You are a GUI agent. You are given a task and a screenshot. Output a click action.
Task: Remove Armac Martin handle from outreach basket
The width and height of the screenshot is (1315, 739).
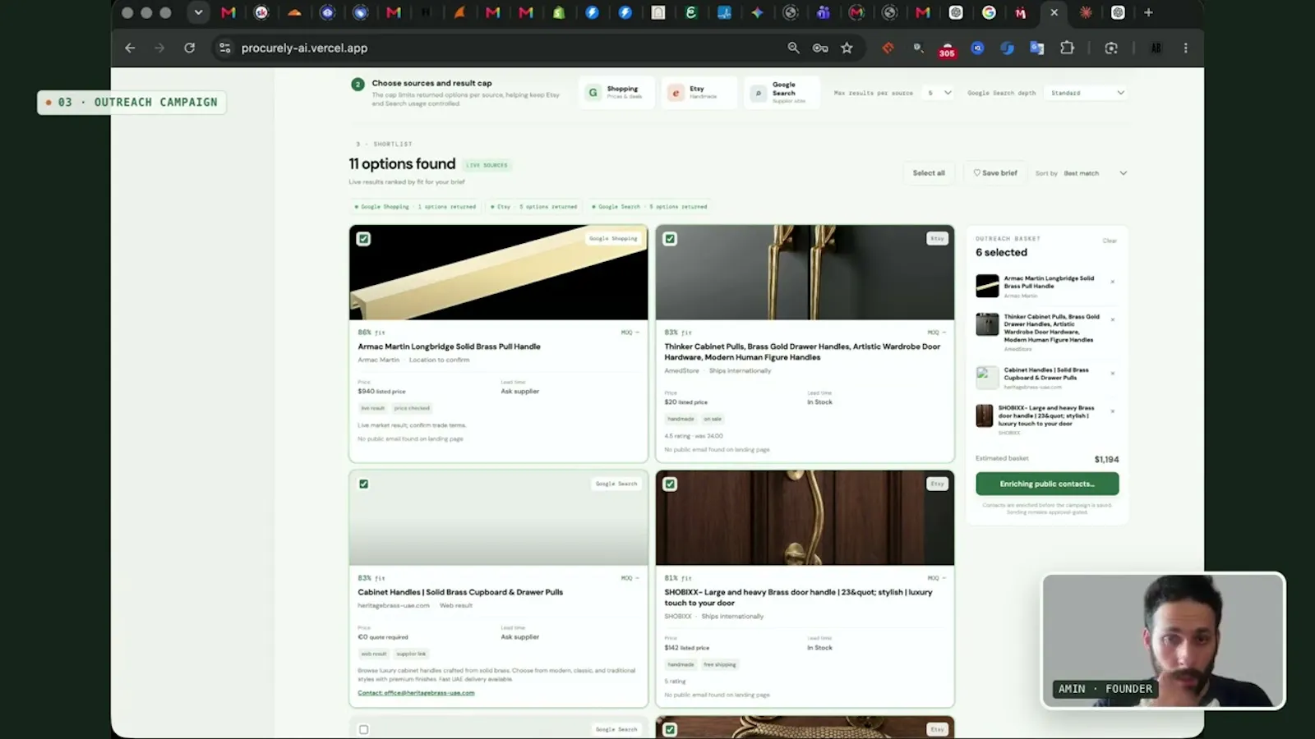[1112, 282]
